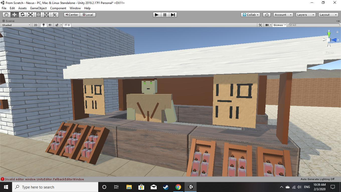Click the Gizmos button
Image resolution: width=341 pixels, height=192 pixels.
click(x=278, y=25)
